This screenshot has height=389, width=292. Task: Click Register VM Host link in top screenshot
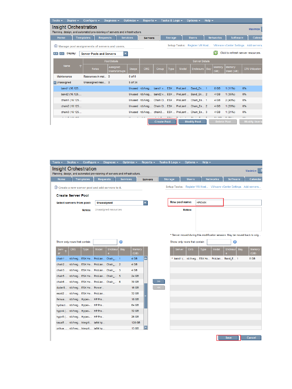pos(199,45)
